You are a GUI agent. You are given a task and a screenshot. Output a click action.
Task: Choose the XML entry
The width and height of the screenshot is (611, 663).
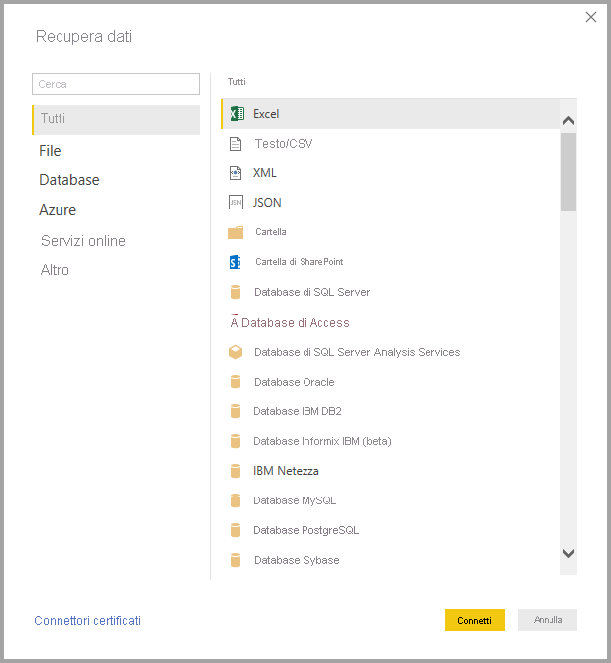coord(265,173)
